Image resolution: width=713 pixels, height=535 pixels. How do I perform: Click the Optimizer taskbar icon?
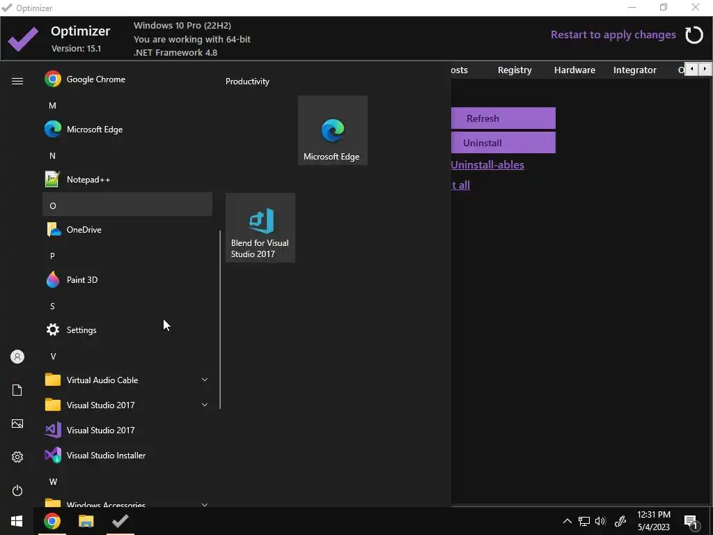click(120, 521)
